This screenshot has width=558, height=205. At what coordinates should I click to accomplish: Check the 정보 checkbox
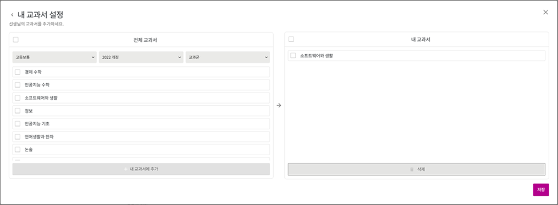pos(18,111)
